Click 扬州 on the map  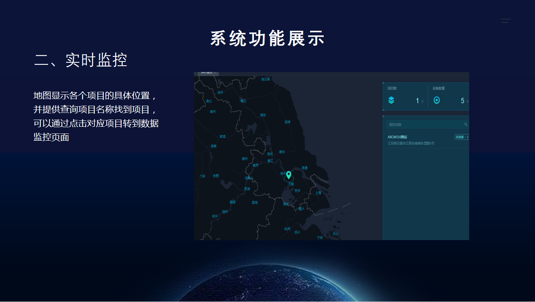tap(270, 154)
